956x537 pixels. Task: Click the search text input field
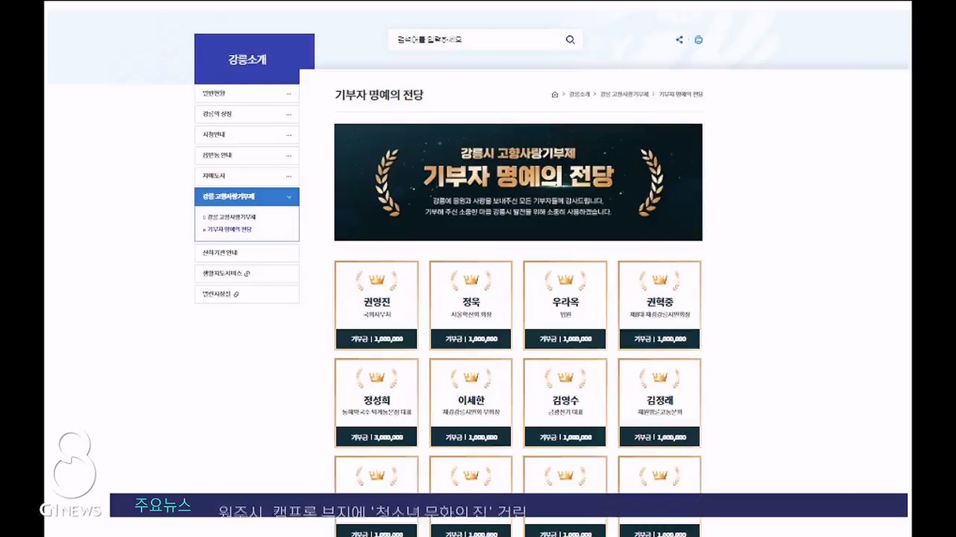coord(476,40)
